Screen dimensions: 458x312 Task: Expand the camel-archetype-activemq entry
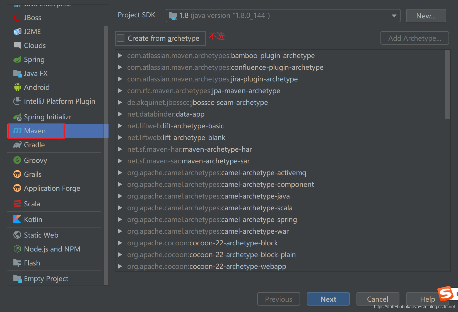coord(120,173)
